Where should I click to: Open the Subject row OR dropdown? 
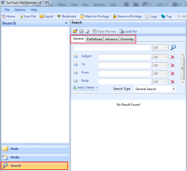coord(160,57)
